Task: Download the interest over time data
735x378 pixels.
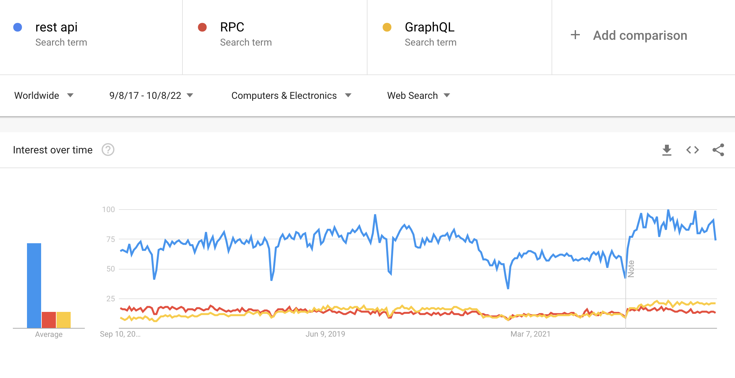Action: pyautogui.click(x=667, y=150)
